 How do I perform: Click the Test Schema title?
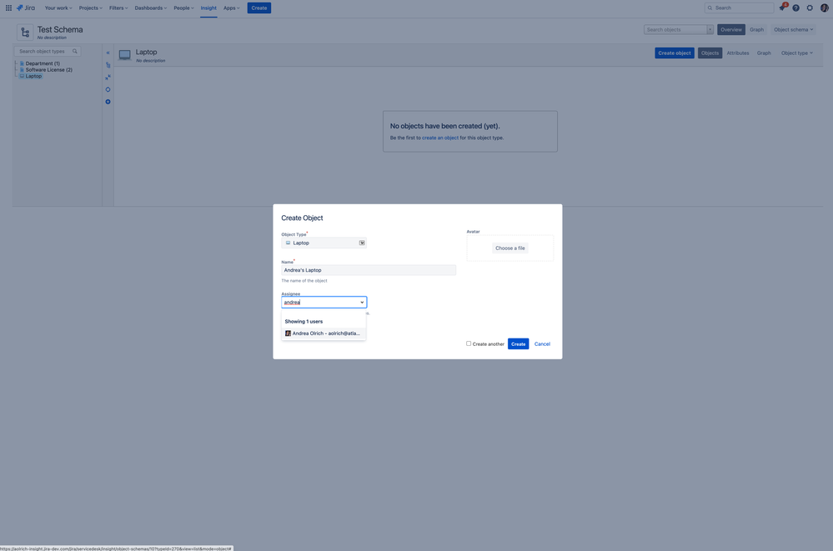click(60, 30)
